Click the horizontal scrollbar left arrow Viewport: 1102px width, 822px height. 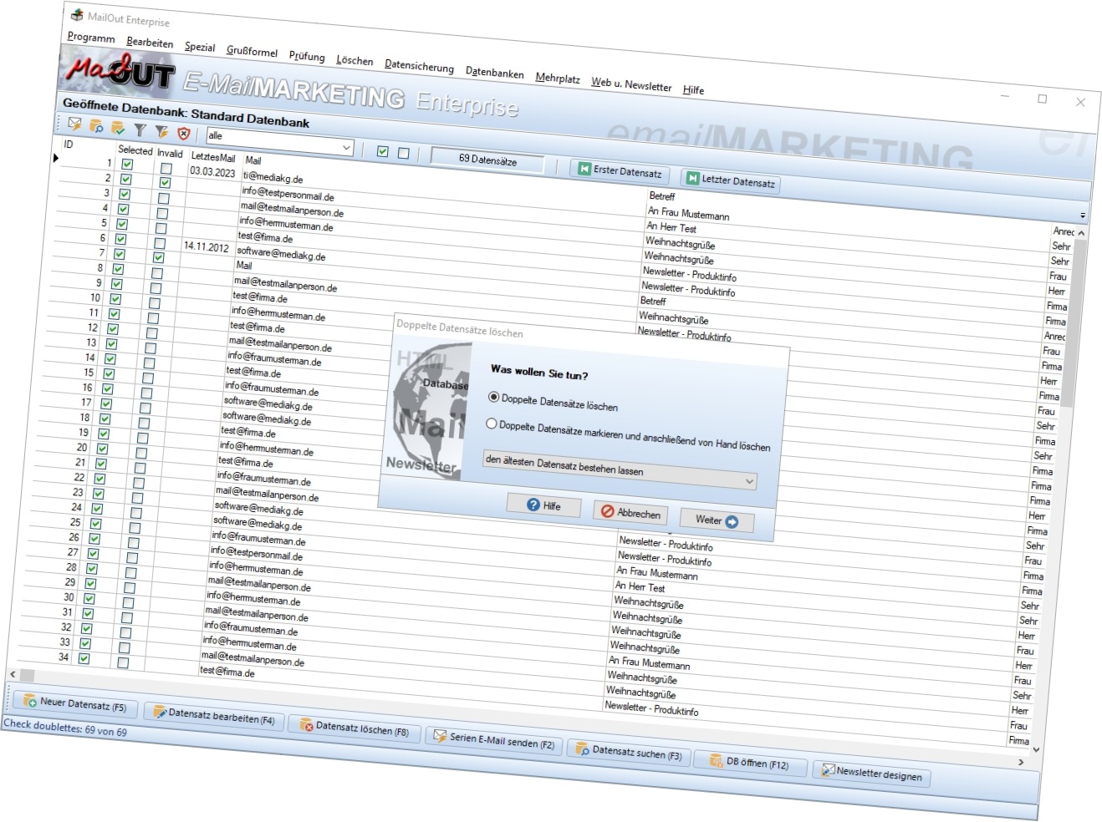click(x=13, y=673)
